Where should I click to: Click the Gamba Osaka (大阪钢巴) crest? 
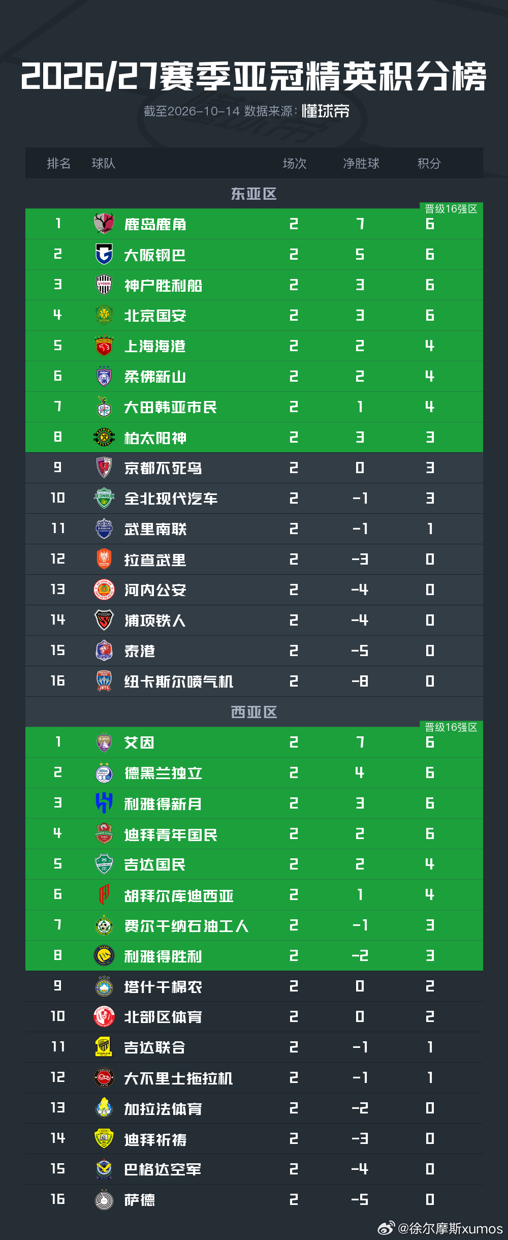click(x=104, y=254)
